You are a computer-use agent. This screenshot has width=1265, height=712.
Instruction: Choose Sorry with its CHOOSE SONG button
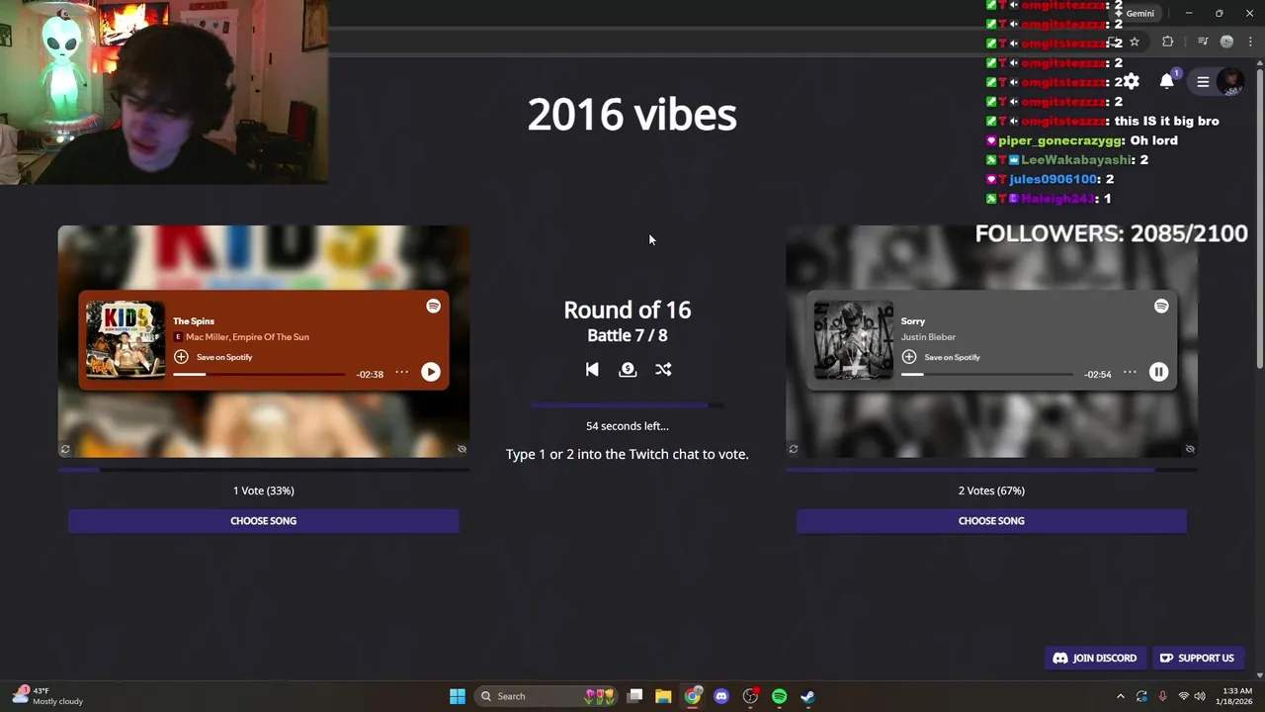[991, 521]
